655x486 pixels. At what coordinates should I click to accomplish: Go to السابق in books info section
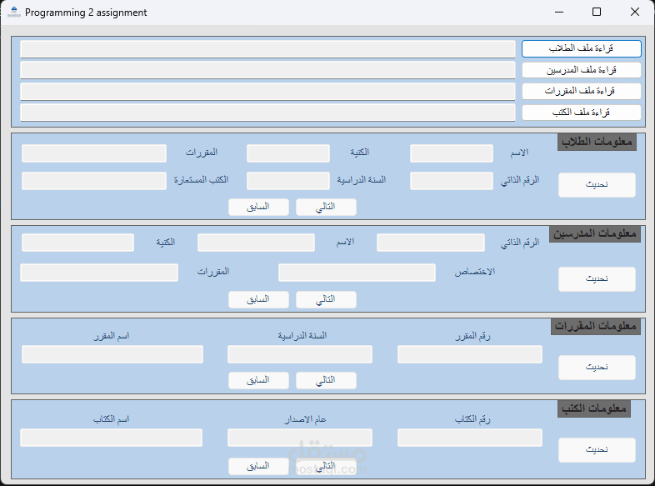click(x=258, y=466)
